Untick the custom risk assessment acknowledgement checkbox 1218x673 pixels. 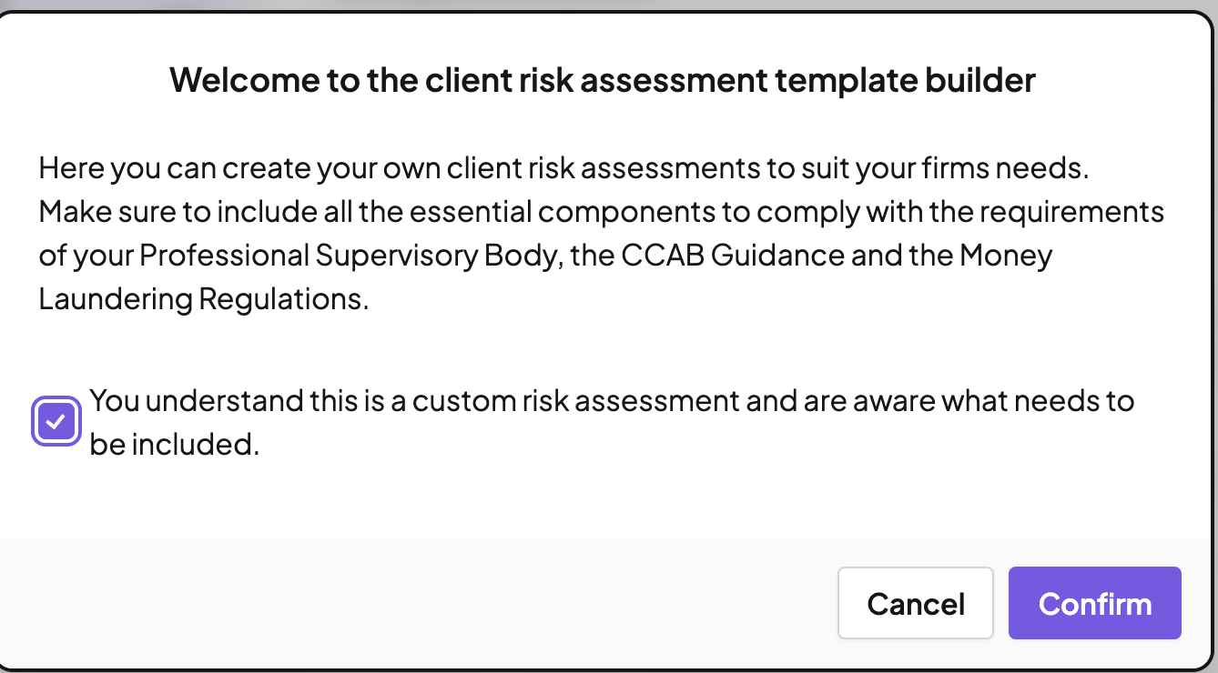(x=56, y=422)
